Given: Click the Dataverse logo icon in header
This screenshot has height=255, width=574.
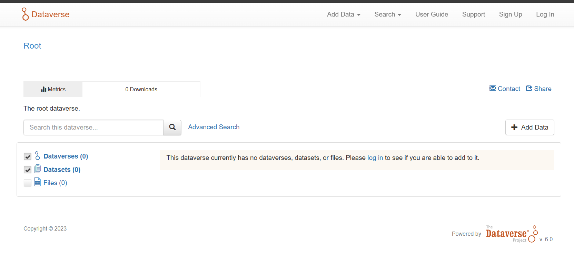Looking at the screenshot, I should pyautogui.click(x=25, y=14).
